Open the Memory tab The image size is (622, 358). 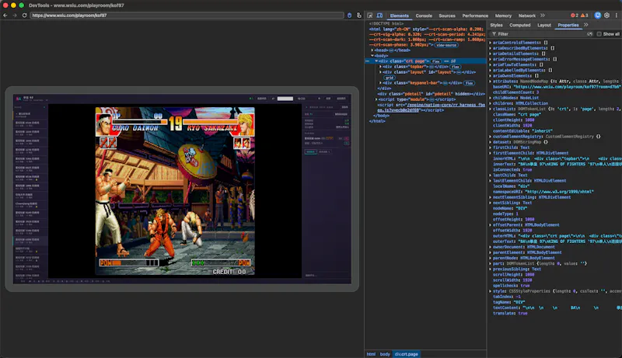[503, 16]
